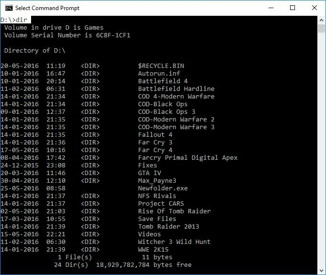Image resolution: width=326 pixels, height=275 pixels.
Task: Close the Command Prompt window
Action: (x=315, y=8)
